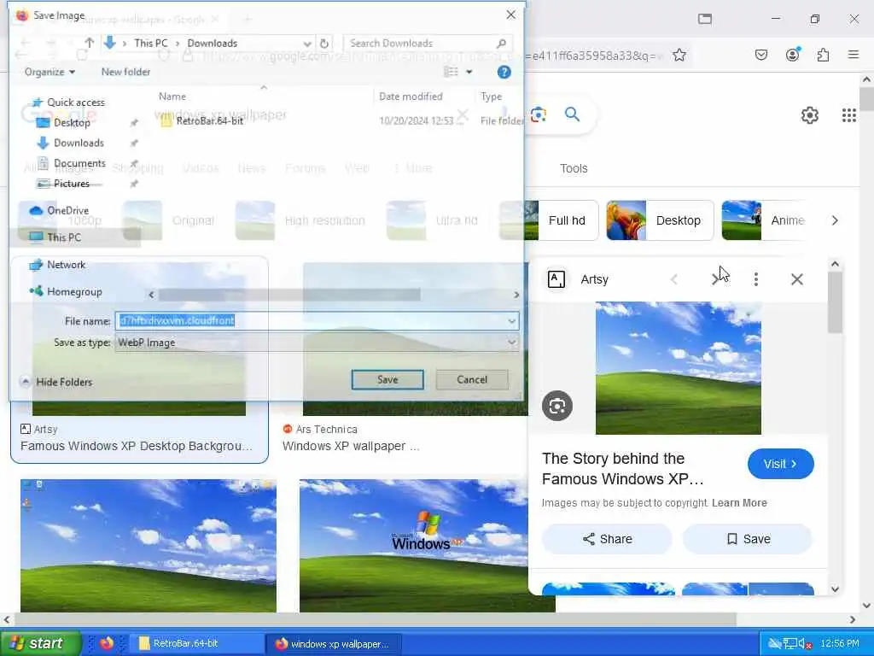Select Homegroup in navigation pane
Image resolution: width=874 pixels, height=656 pixels.
tap(74, 291)
